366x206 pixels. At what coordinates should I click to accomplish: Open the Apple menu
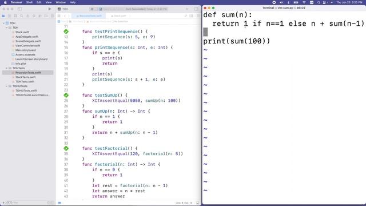click(5, 2)
